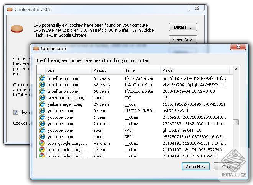The width and height of the screenshot is (253, 185).
Task: Click large cookie image in main window
Action: [x=17, y=29]
